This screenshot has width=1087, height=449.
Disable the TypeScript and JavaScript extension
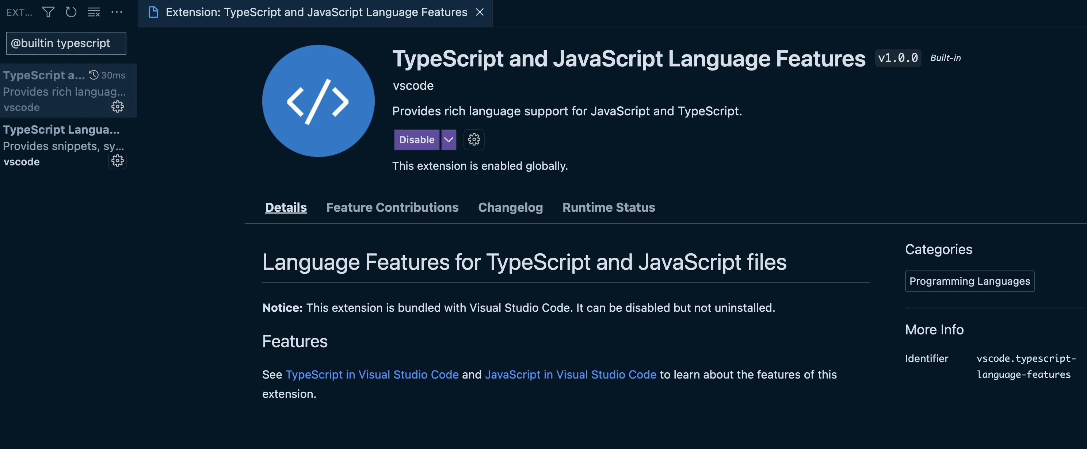tap(416, 139)
